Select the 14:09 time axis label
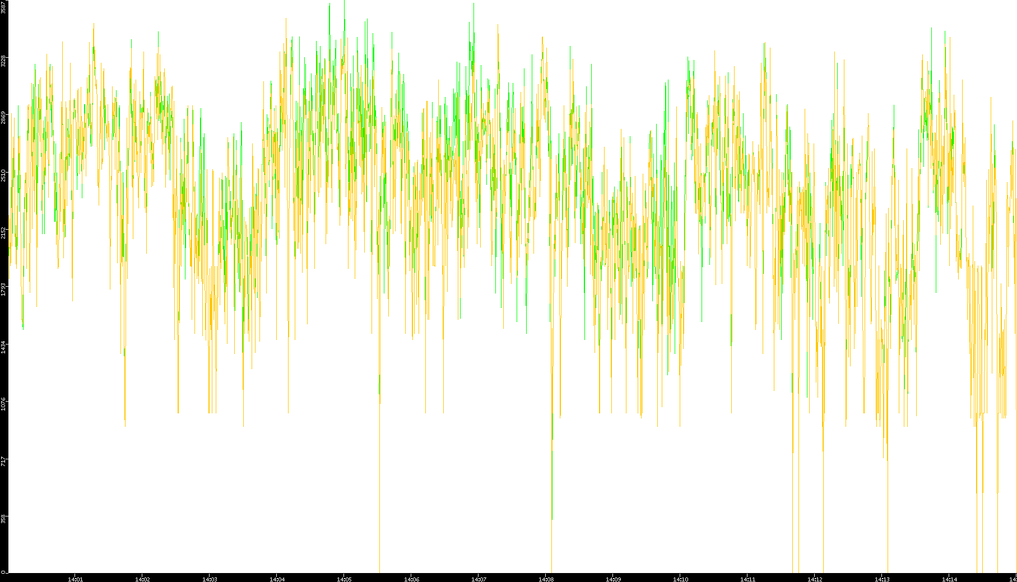 [x=613, y=579]
